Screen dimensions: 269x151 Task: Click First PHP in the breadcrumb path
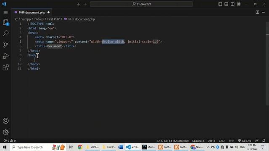coord(53,19)
